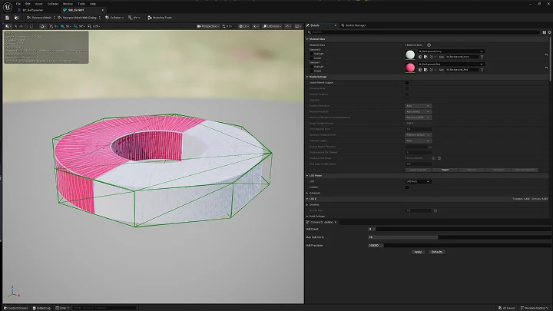This screenshot has width=553, height=311.
Task: Reset Element 1 material to default arrow
Action: (x=546, y=68)
